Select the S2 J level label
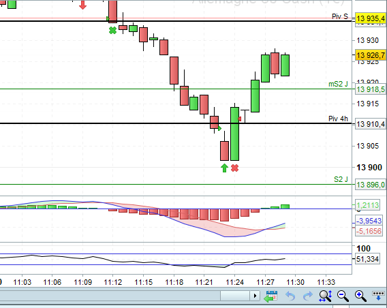The width and height of the screenshot is (387, 308). coord(341,179)
